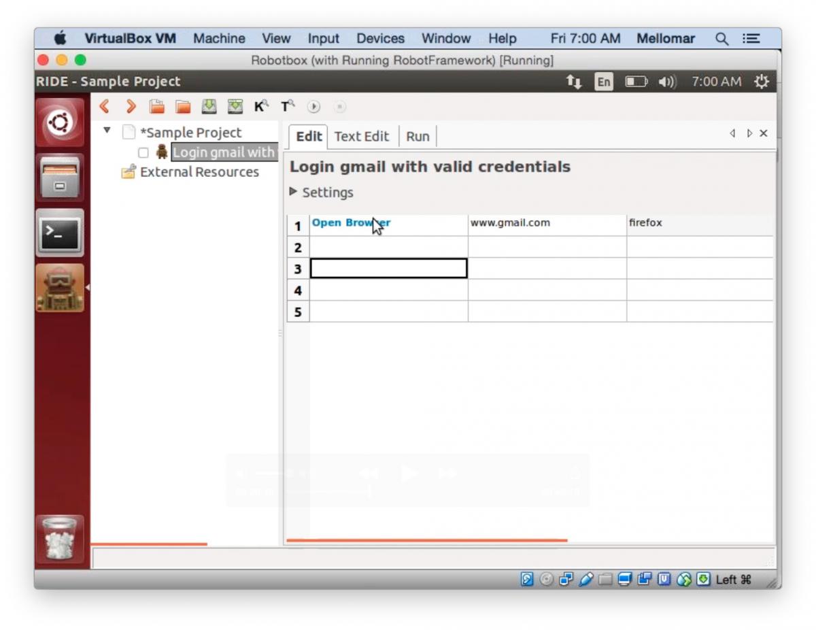Select the Login gmail with test case
Viewport: 816px width, 630px height.
224,152
